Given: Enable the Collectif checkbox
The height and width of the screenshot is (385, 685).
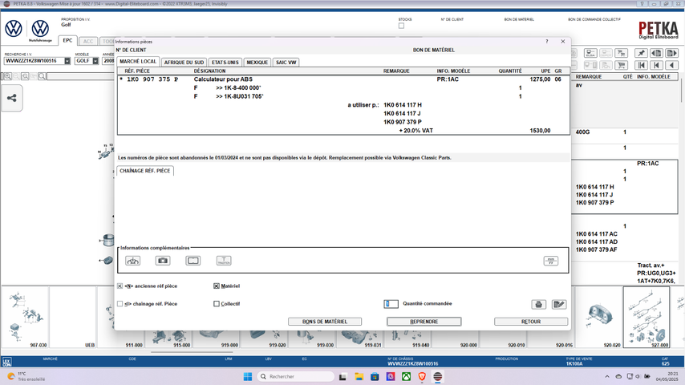Looking at the screenshot, I should click(217, 304).
